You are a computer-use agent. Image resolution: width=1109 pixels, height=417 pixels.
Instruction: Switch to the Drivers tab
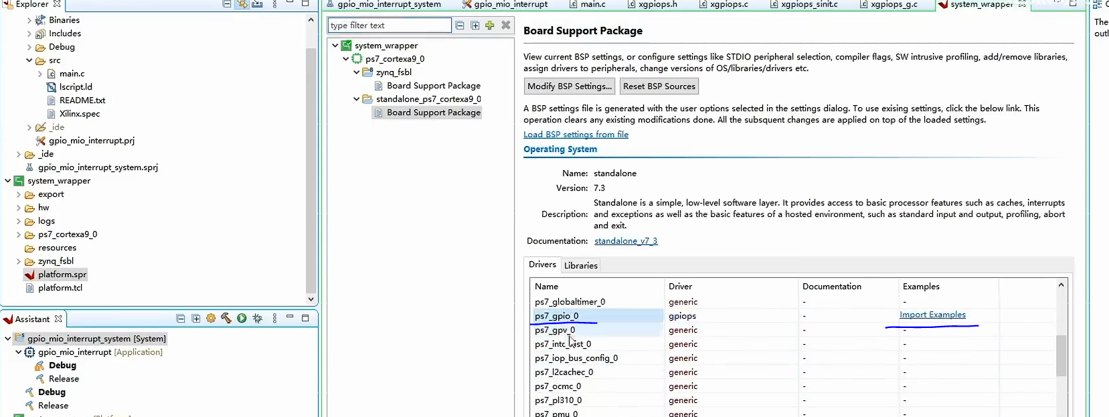542,264
